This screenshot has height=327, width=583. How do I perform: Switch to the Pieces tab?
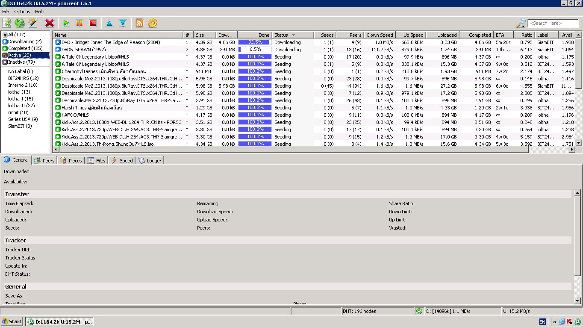71,161
